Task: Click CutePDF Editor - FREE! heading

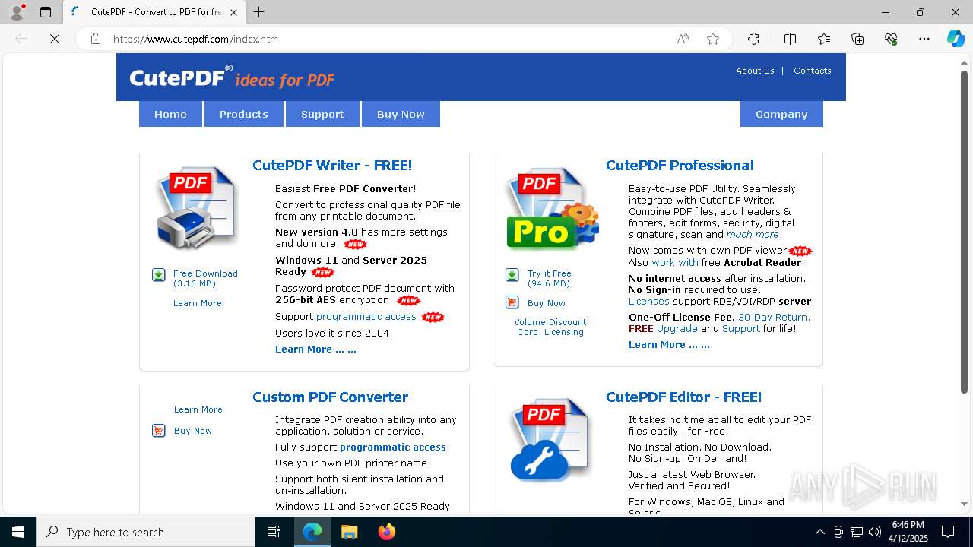Action: (x=683, y=397)
